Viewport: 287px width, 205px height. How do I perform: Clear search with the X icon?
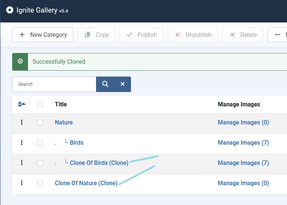123,84
